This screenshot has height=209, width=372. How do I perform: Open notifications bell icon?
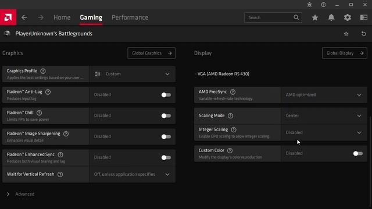point(331,17)
